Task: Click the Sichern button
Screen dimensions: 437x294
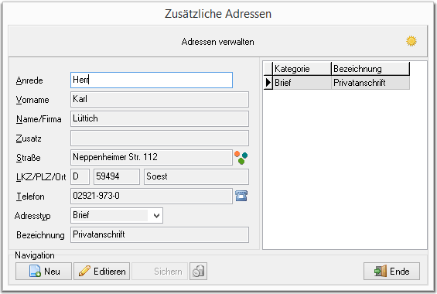Action: pyautogui.click(x=159, y=271)
